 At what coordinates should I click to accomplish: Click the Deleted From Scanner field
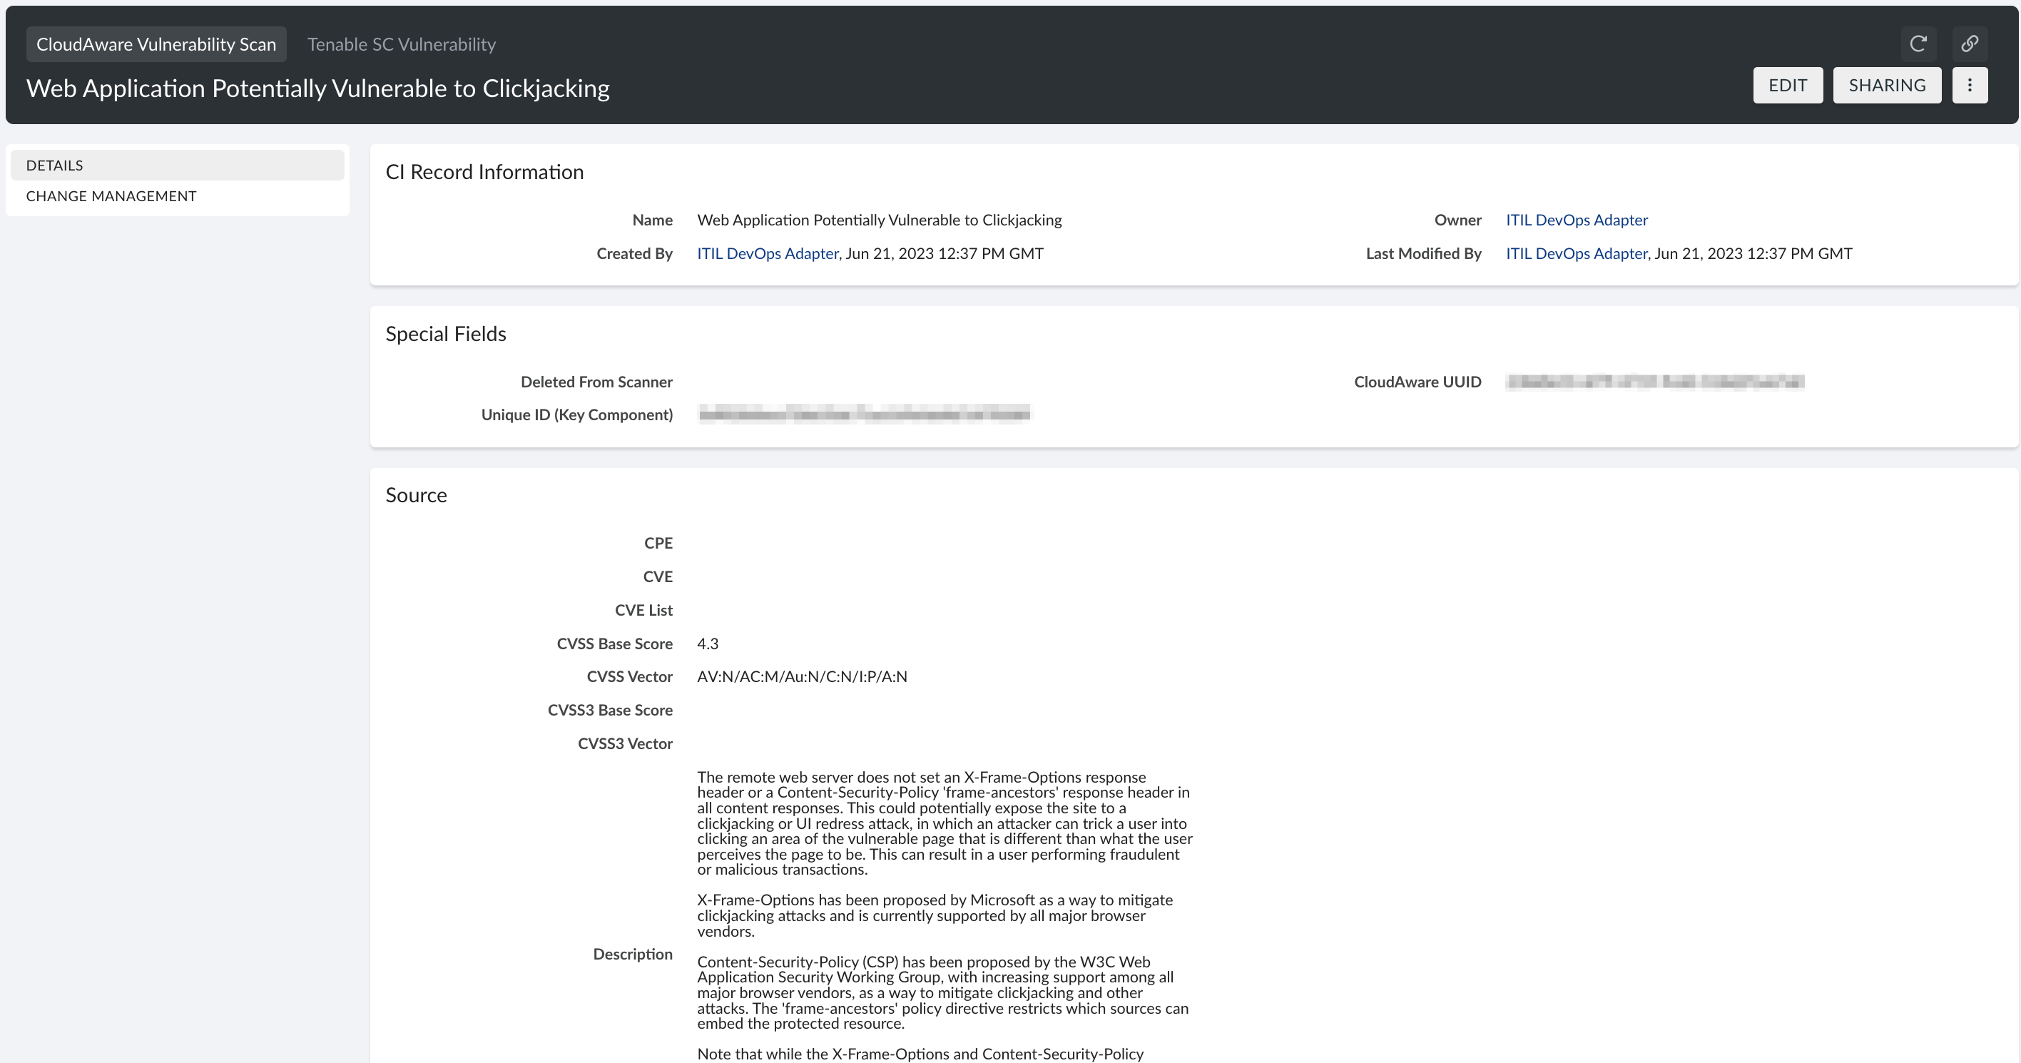(596, 382)
